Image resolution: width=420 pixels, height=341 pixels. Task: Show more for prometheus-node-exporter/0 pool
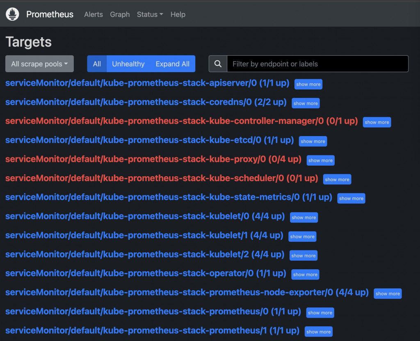tap(388, 293)
